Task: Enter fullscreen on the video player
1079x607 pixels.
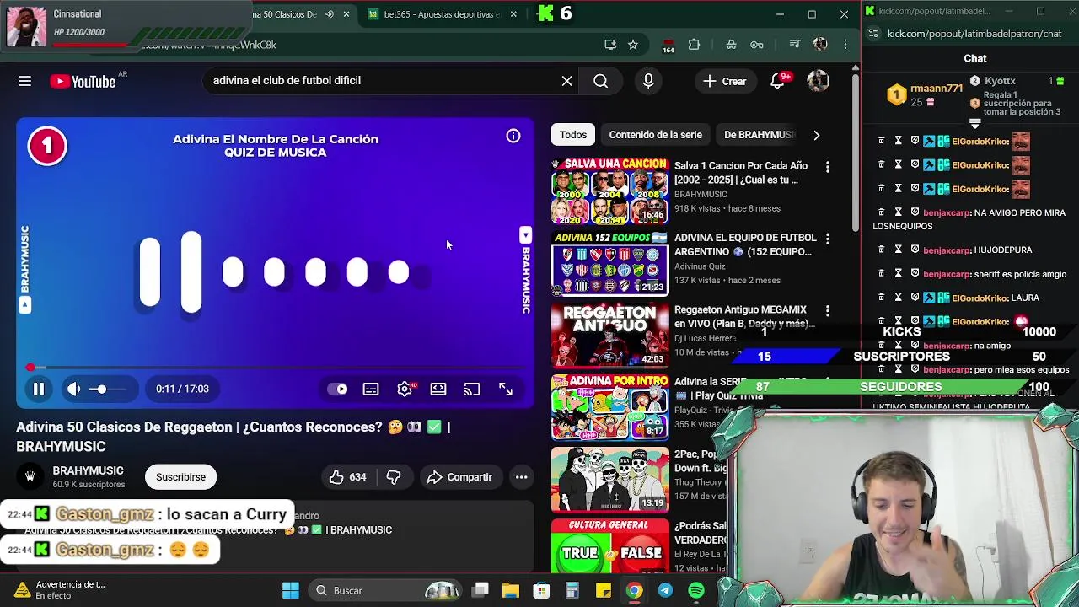Action: point(506,389)
